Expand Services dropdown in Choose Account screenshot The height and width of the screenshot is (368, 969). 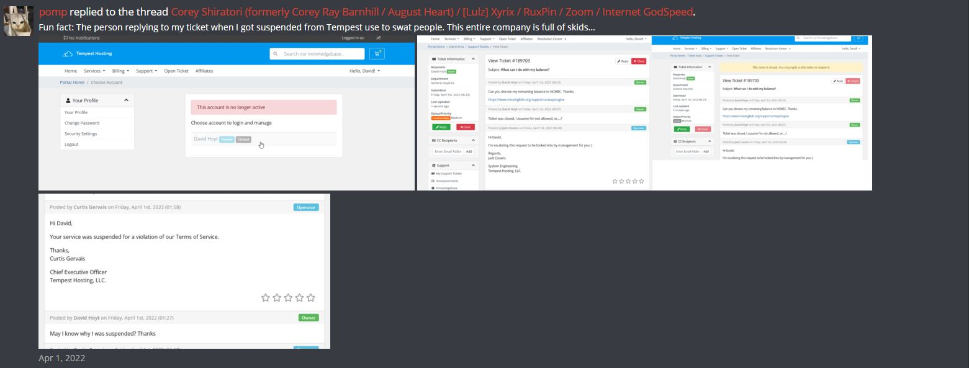[x=94, y=71]
